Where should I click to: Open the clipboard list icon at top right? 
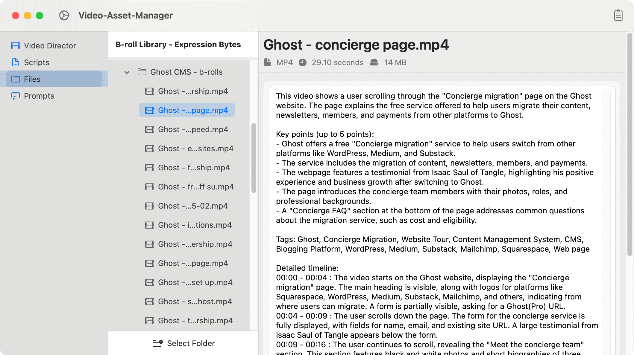pos(618,15)
